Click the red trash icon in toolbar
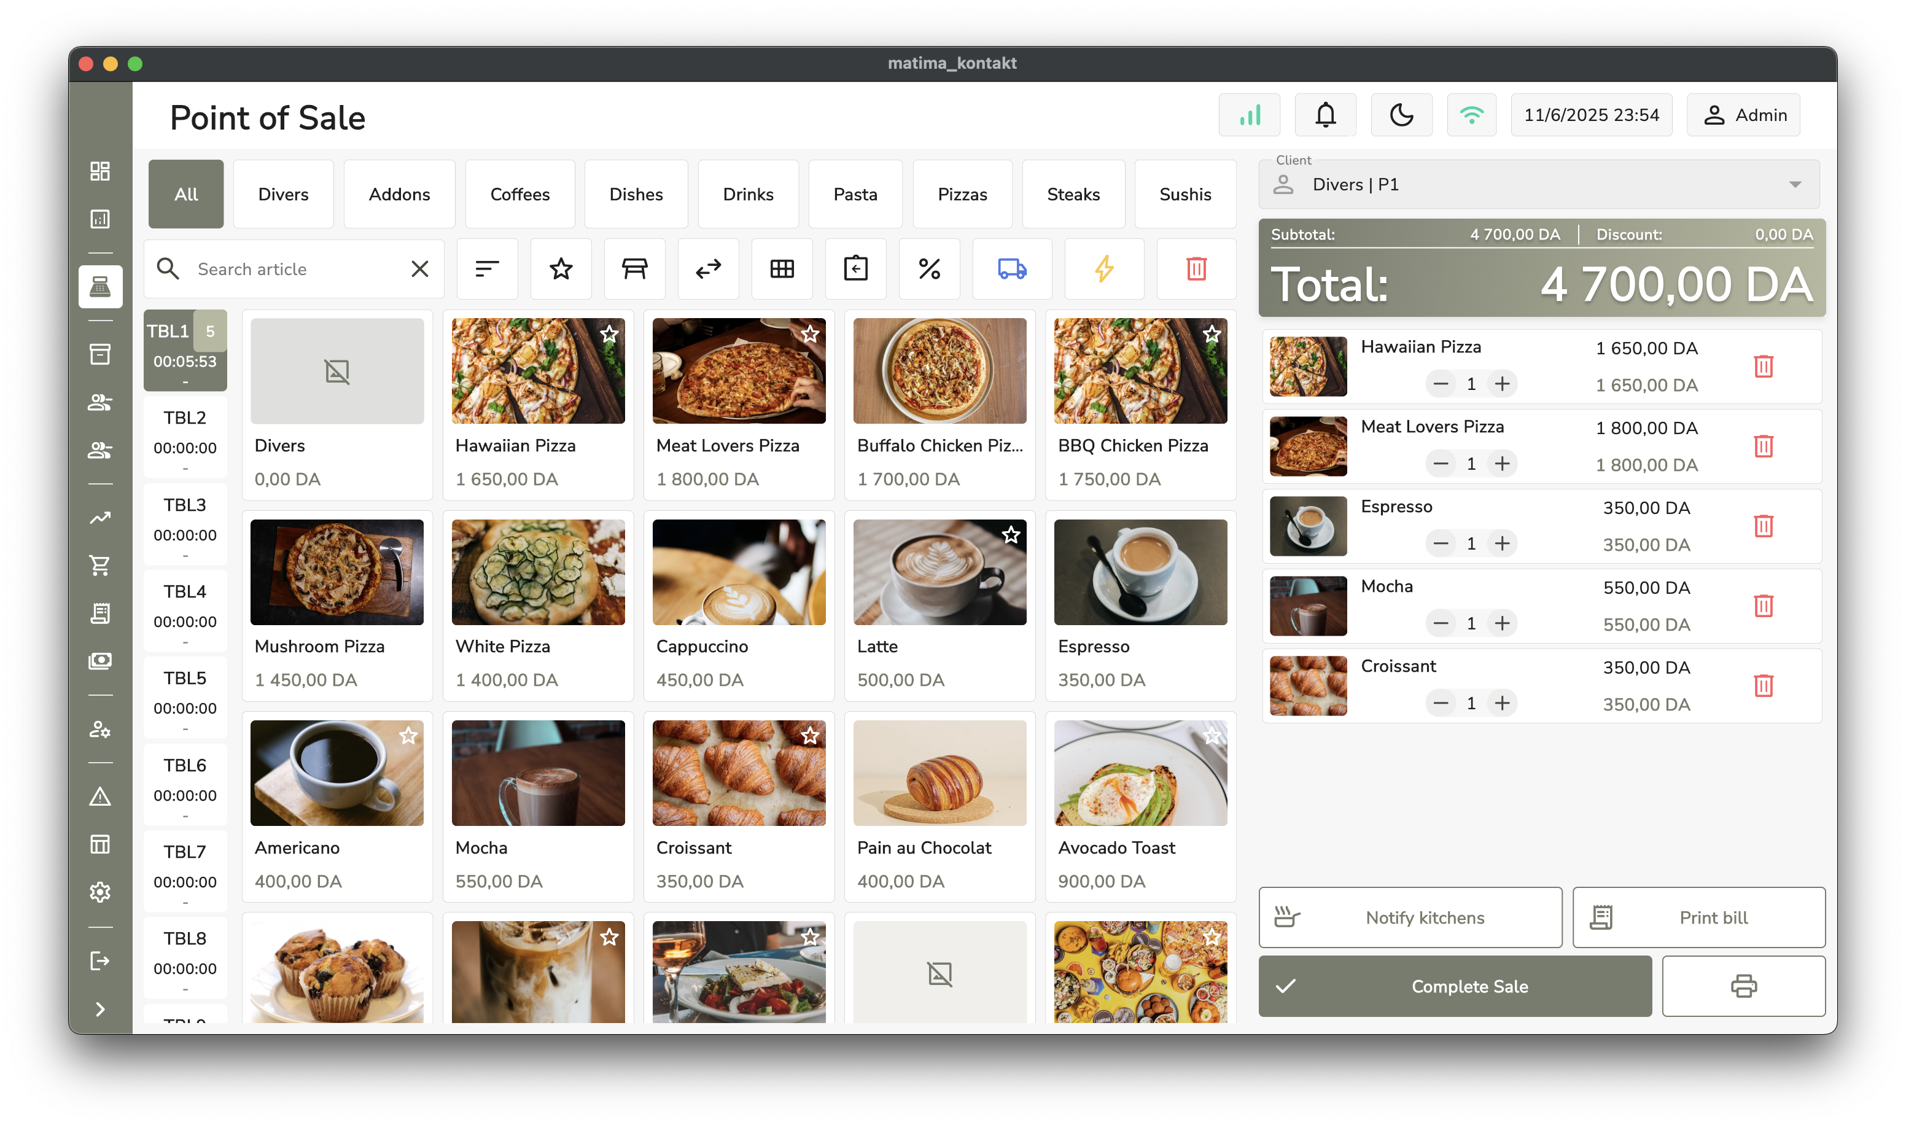Screen dimensions: 1906x1125 tap(1196, 269)
